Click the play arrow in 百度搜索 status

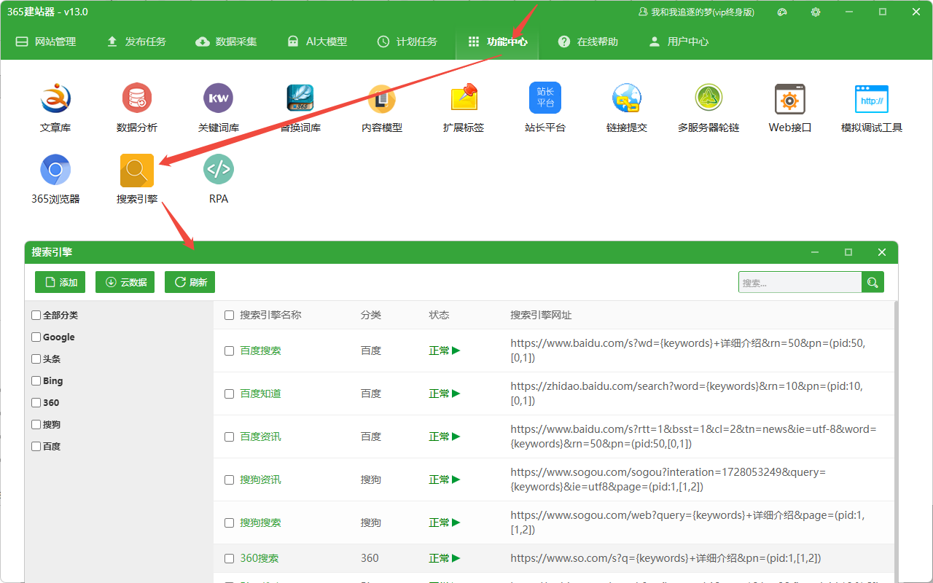point(456,351)
